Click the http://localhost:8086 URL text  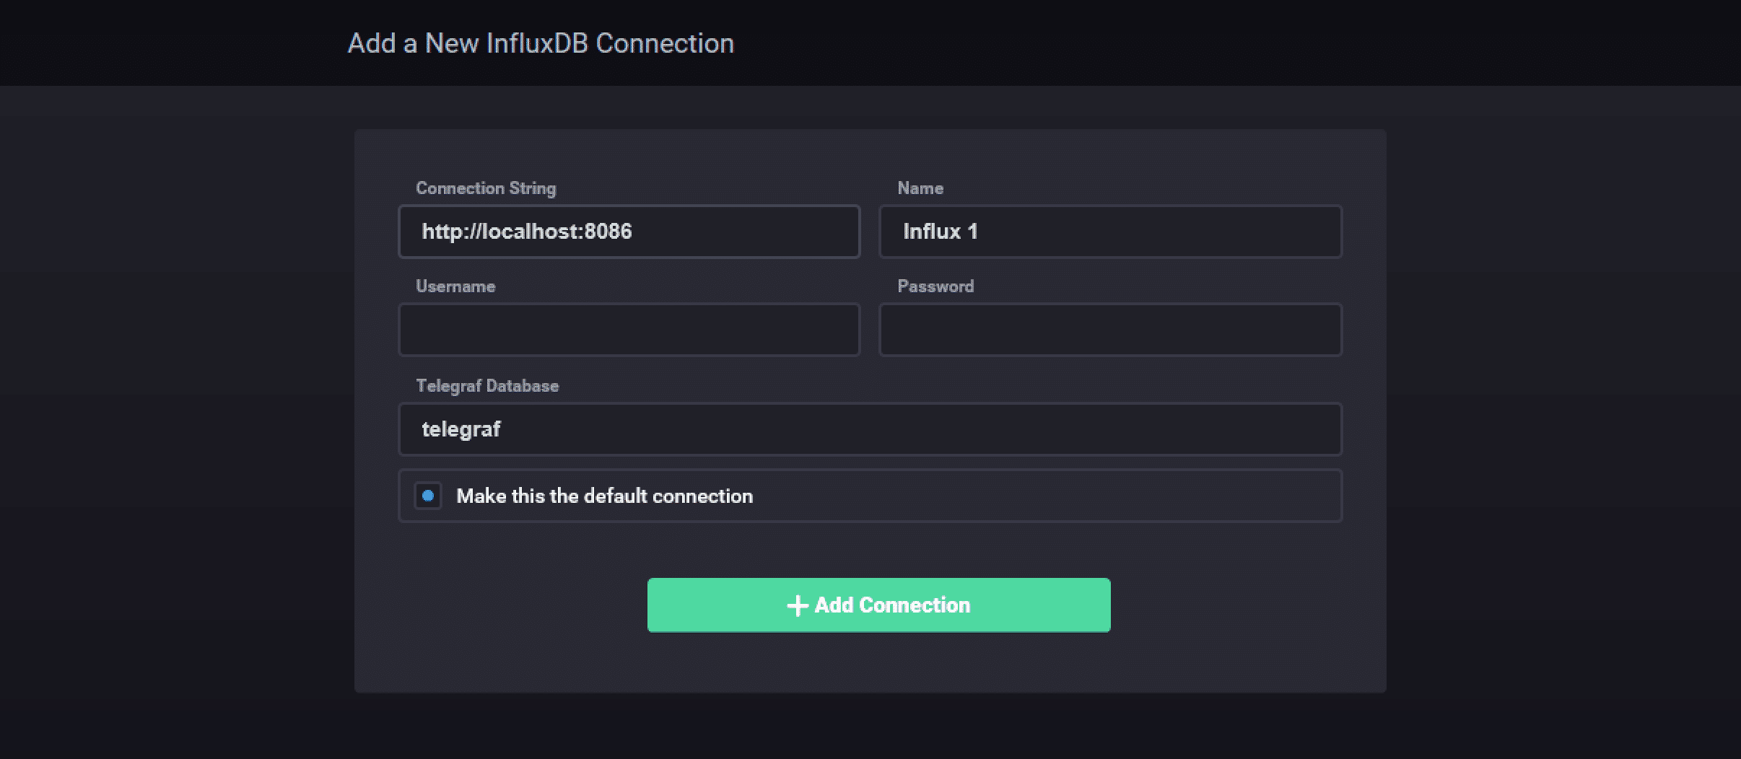pyautogui.click(x=526, y=232)
